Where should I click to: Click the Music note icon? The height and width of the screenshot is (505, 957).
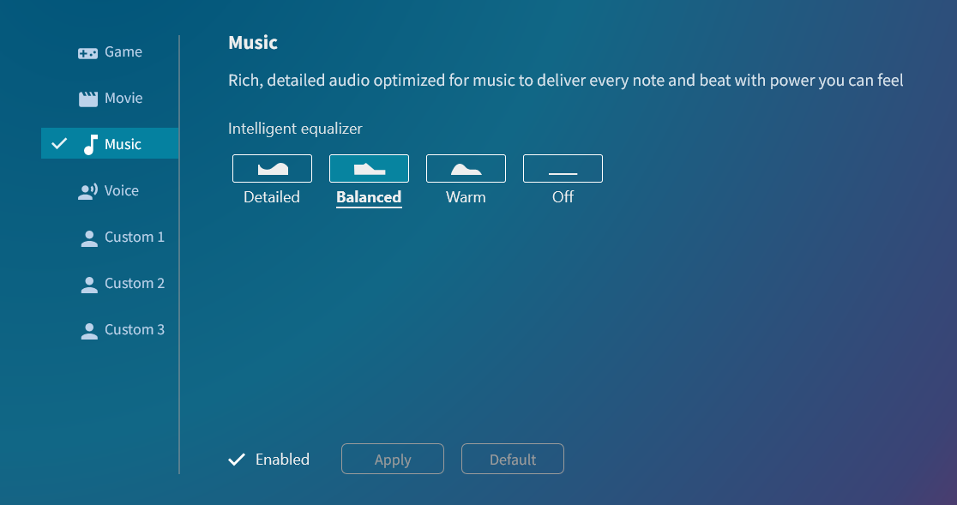(x=90, y=145)
